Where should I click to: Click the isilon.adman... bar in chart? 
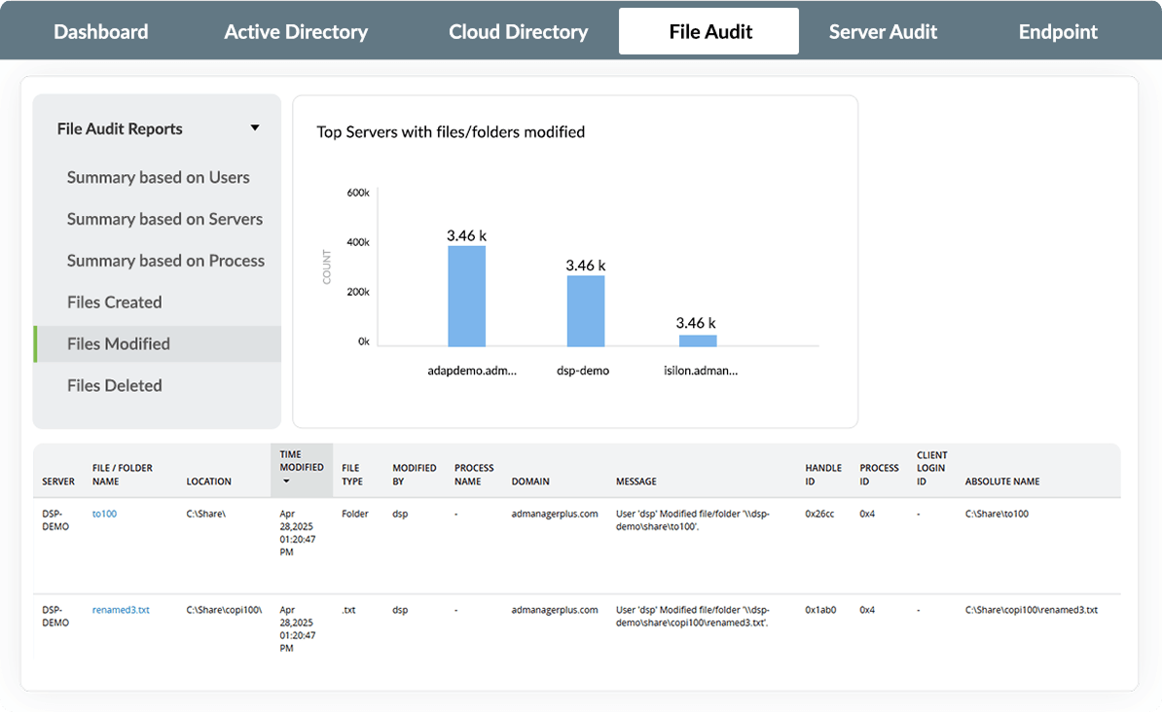tap(698, 340)
